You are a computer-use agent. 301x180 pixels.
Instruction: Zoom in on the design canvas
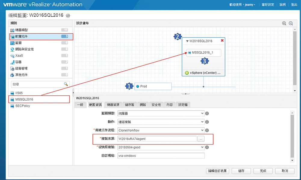(284, 23)
